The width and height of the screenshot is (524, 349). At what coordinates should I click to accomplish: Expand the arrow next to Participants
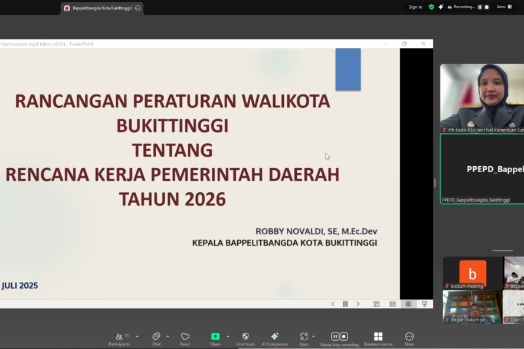pos(137,337)
